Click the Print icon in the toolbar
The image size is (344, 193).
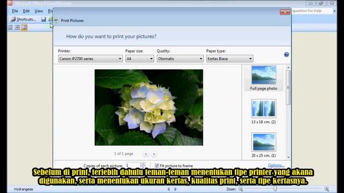(51, 19)
